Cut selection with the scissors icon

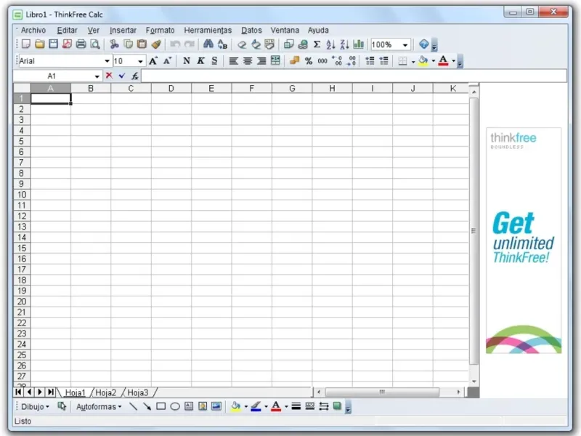coord(114,44)
